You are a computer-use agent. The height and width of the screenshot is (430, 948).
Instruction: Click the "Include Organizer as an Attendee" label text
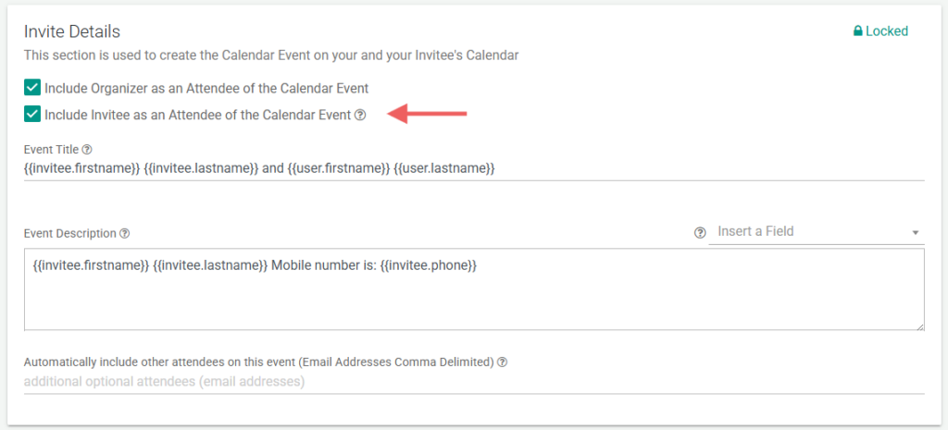206,88
